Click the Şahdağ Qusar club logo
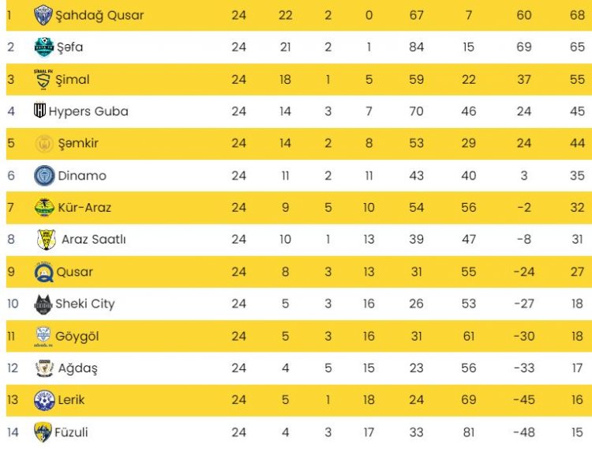 pyautogui.click(x=43, y=15)
